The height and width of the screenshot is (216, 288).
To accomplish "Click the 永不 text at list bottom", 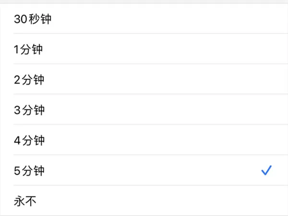I will (25, 201).
